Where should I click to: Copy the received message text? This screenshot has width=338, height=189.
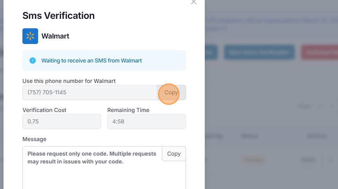point(174,154)
